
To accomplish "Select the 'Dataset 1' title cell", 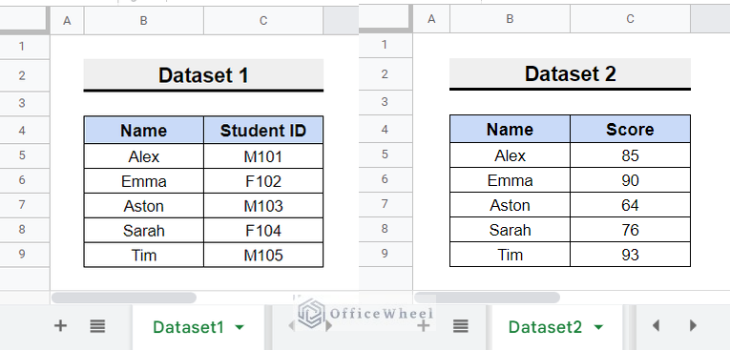I will [x=203, y=75].
